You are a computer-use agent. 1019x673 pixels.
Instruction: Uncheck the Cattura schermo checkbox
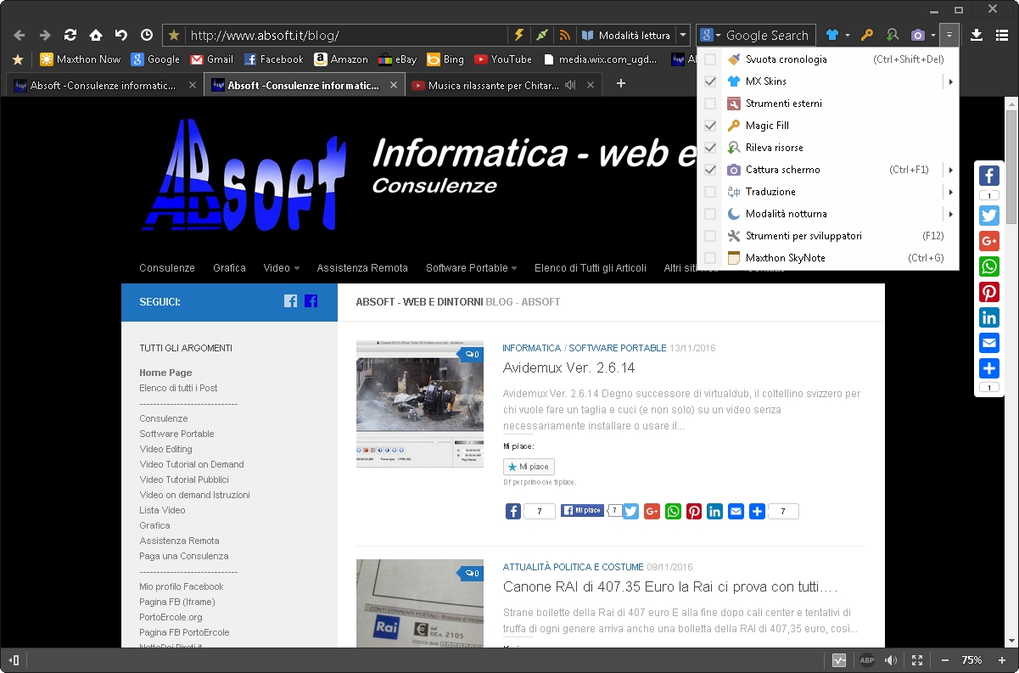(710, 170)
